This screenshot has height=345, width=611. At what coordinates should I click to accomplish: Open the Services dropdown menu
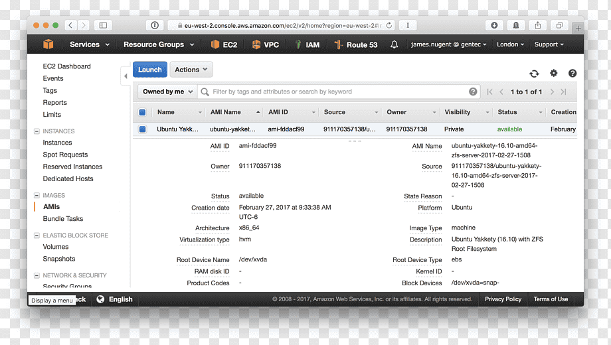(x=90, y=44)
